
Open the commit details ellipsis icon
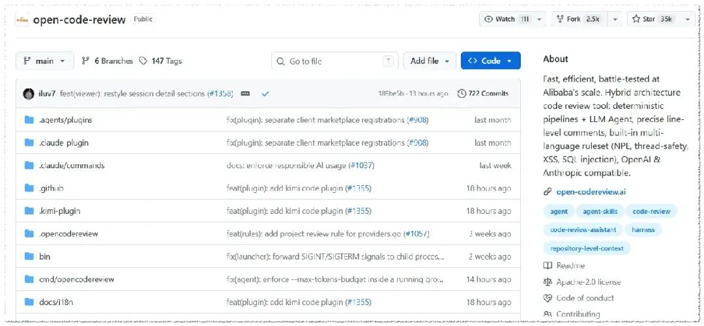245,94
